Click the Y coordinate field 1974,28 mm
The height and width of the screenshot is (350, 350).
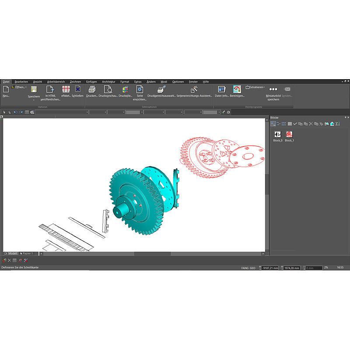tap(292, 268)
